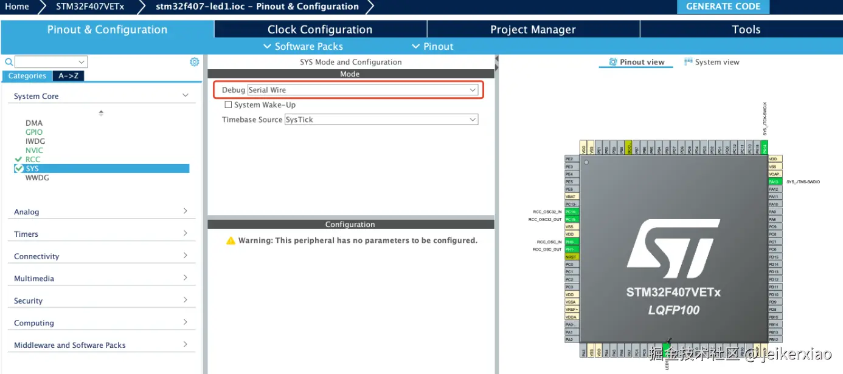This screenshot has width=843, height=374.
Task: Expand the Security category
Action: tap(186, 300)
